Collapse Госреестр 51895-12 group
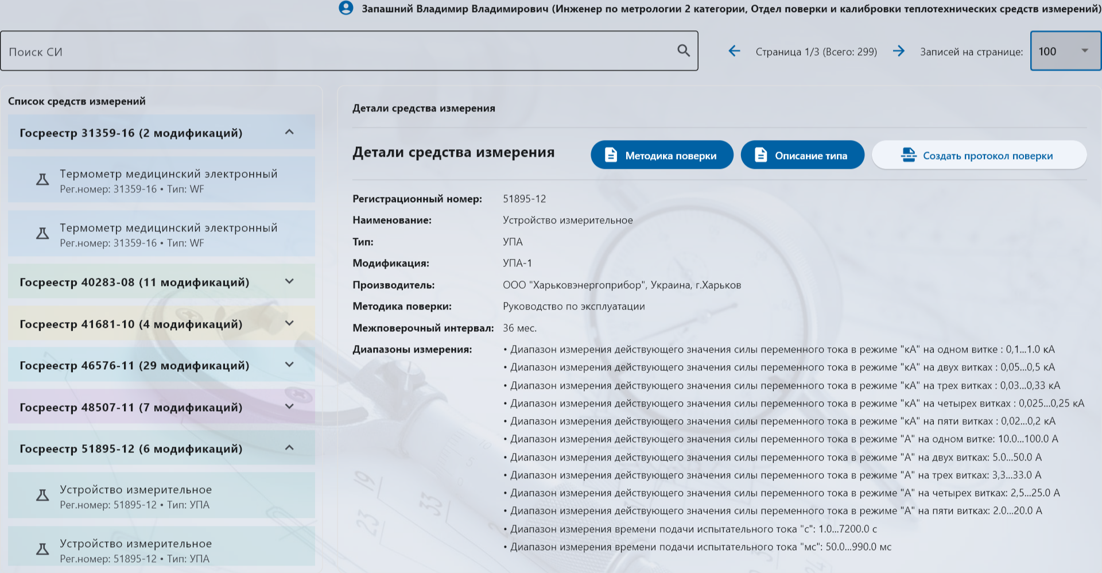 coord(289,448)
